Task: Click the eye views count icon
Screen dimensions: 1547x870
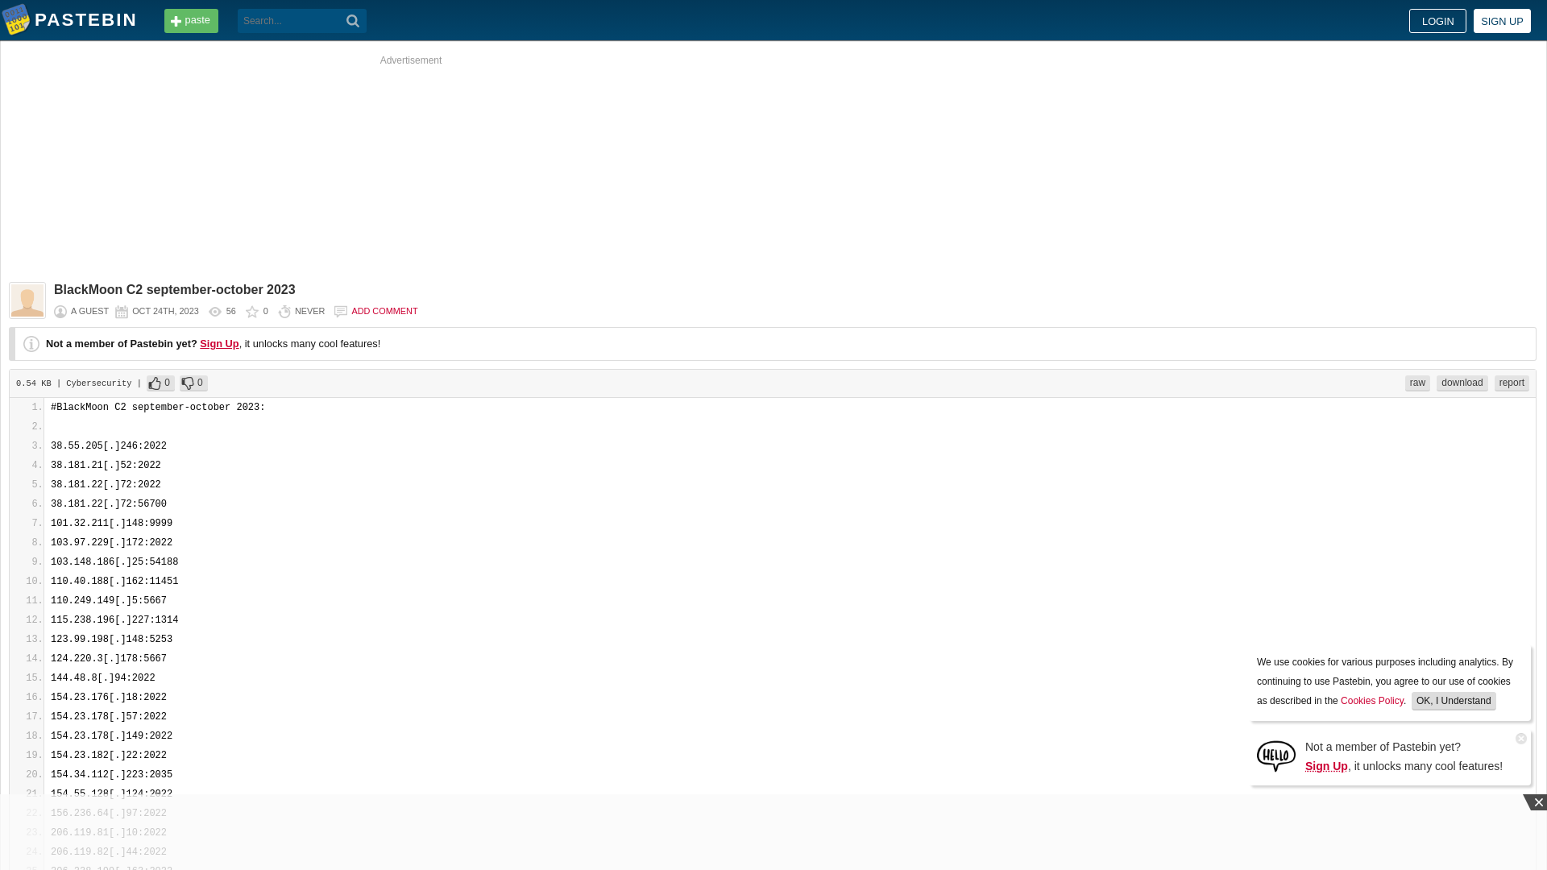Action: 216,313
